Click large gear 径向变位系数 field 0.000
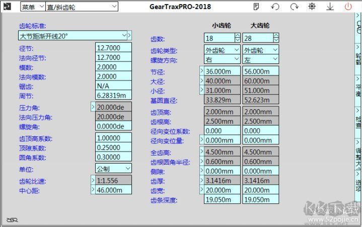 (261, 130)
